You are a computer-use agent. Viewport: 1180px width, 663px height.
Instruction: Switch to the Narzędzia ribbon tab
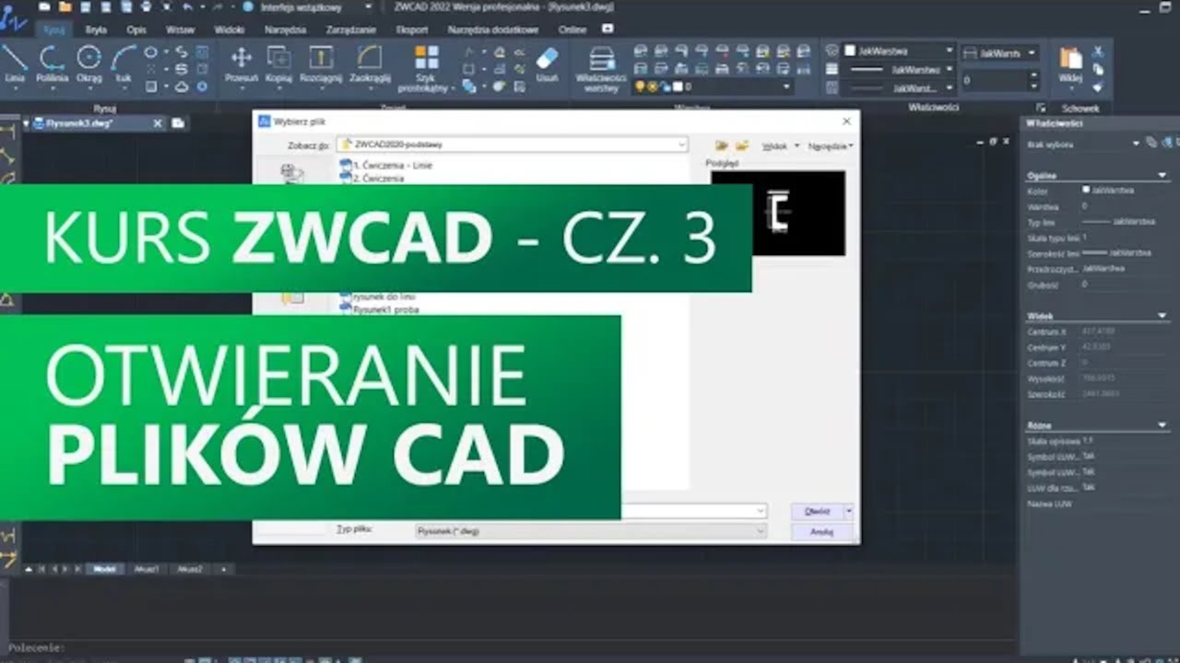tap(285, 29)
